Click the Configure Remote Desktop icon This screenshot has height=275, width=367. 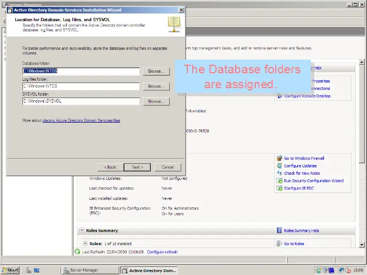tap(279, 96)
